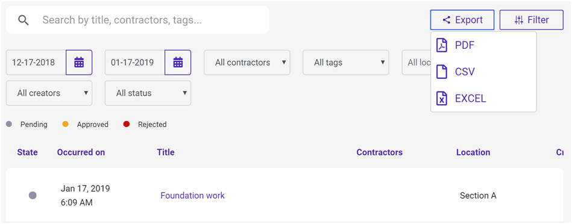Click the share icon on Export

pos(447,20)
